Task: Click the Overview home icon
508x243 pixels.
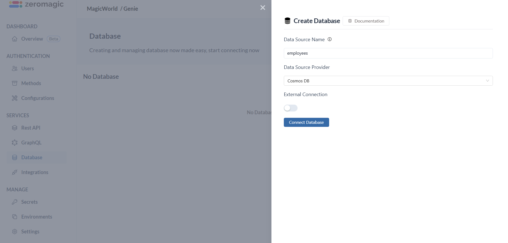Action: (x=15, y=39)
